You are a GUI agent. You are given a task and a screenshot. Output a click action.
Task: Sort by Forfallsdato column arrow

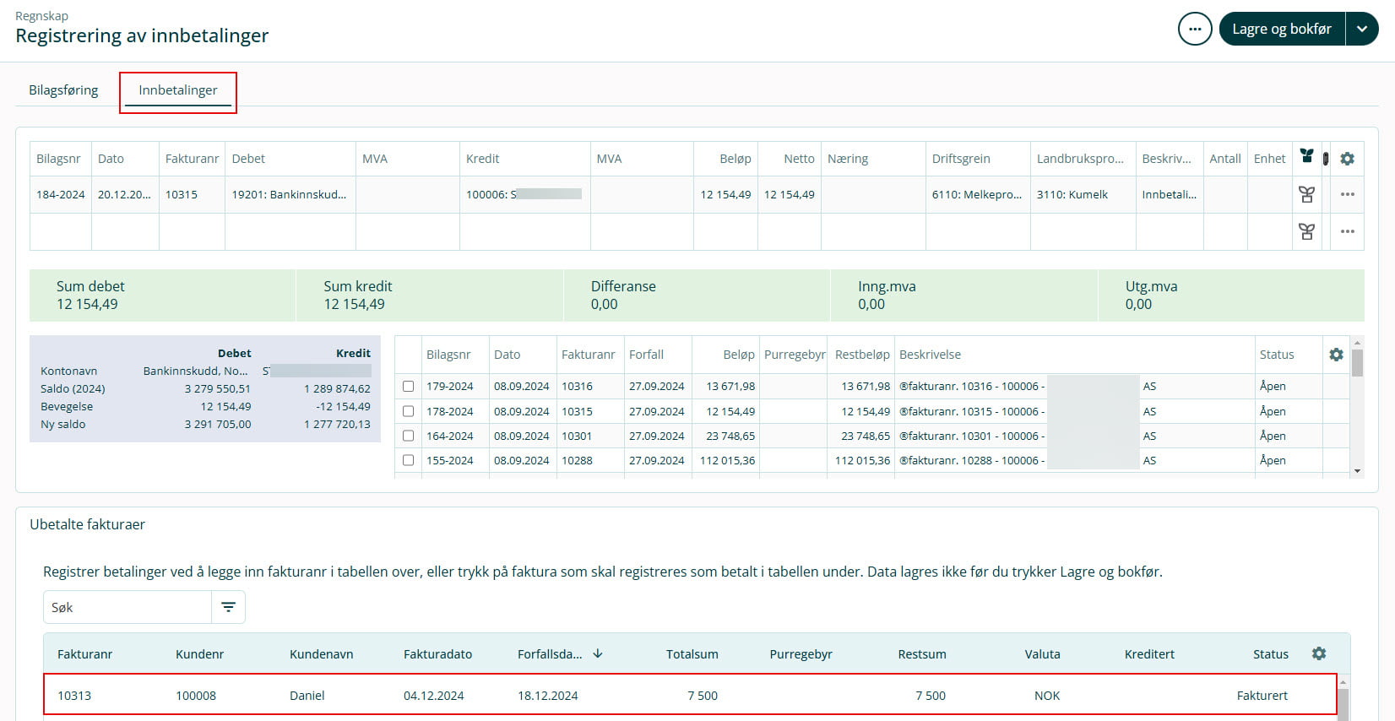click(598, 653)
